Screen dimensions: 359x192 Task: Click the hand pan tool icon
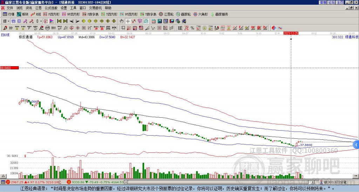pyautogui.click(x=122, y=21)
